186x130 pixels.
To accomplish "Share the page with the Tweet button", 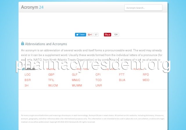I will pos(81,35).
